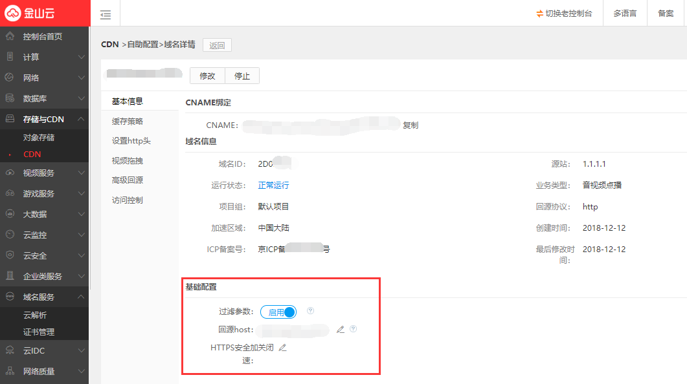Click the 计算 server icon

[10, 57]
